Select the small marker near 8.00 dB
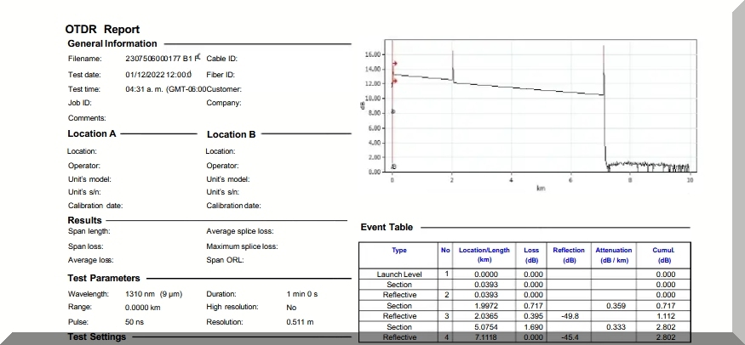Image resolution: width=745 pixels, height=345 pixels. coord(393,112)
